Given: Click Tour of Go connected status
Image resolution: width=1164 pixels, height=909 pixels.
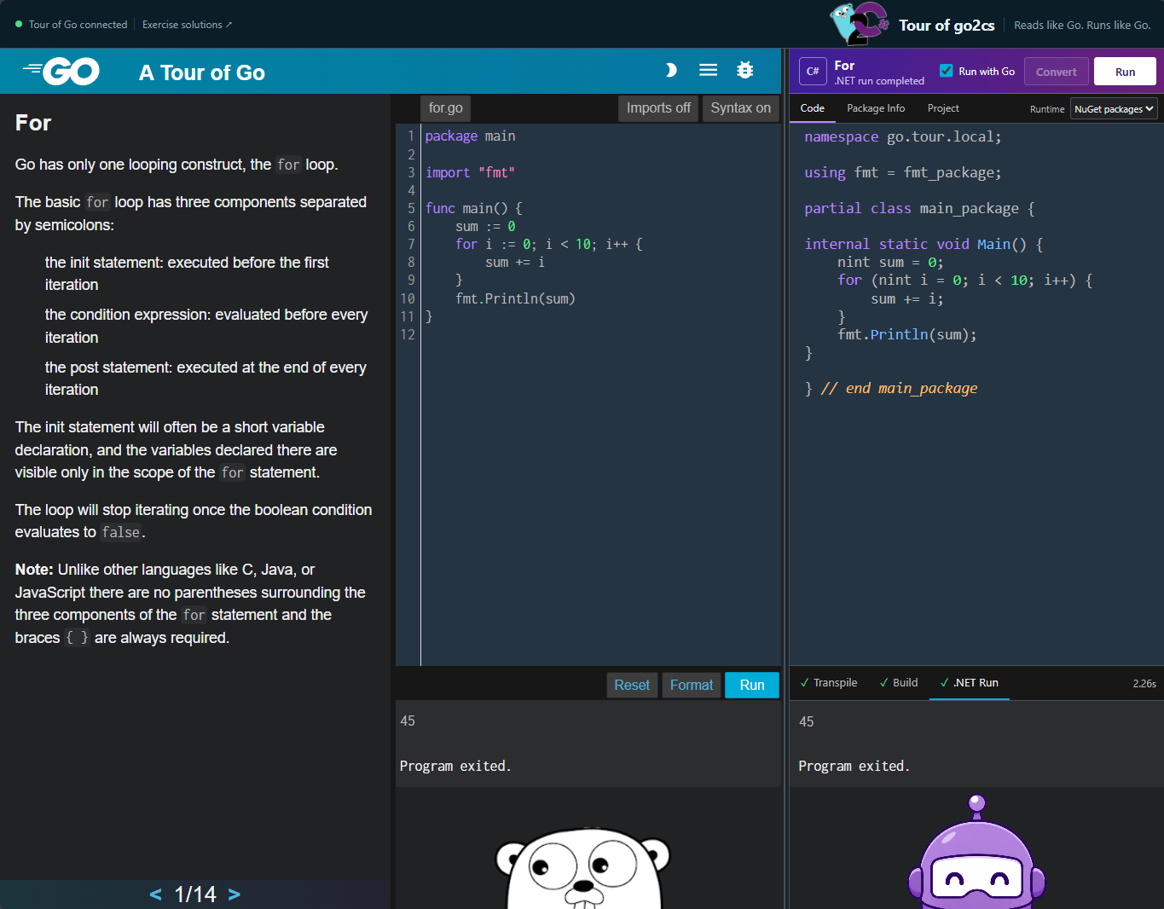Looking at the screenshot, I should tap(72, 25).
